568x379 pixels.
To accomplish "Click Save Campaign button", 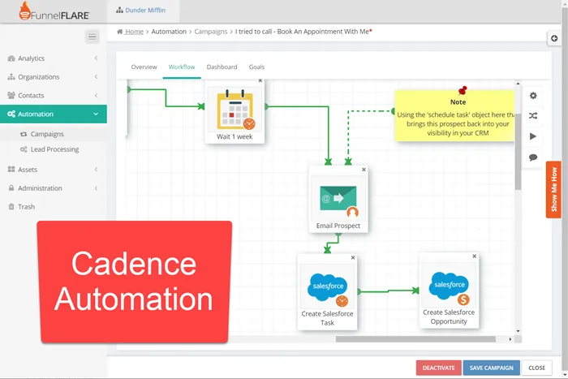I will tap(491, 368).
